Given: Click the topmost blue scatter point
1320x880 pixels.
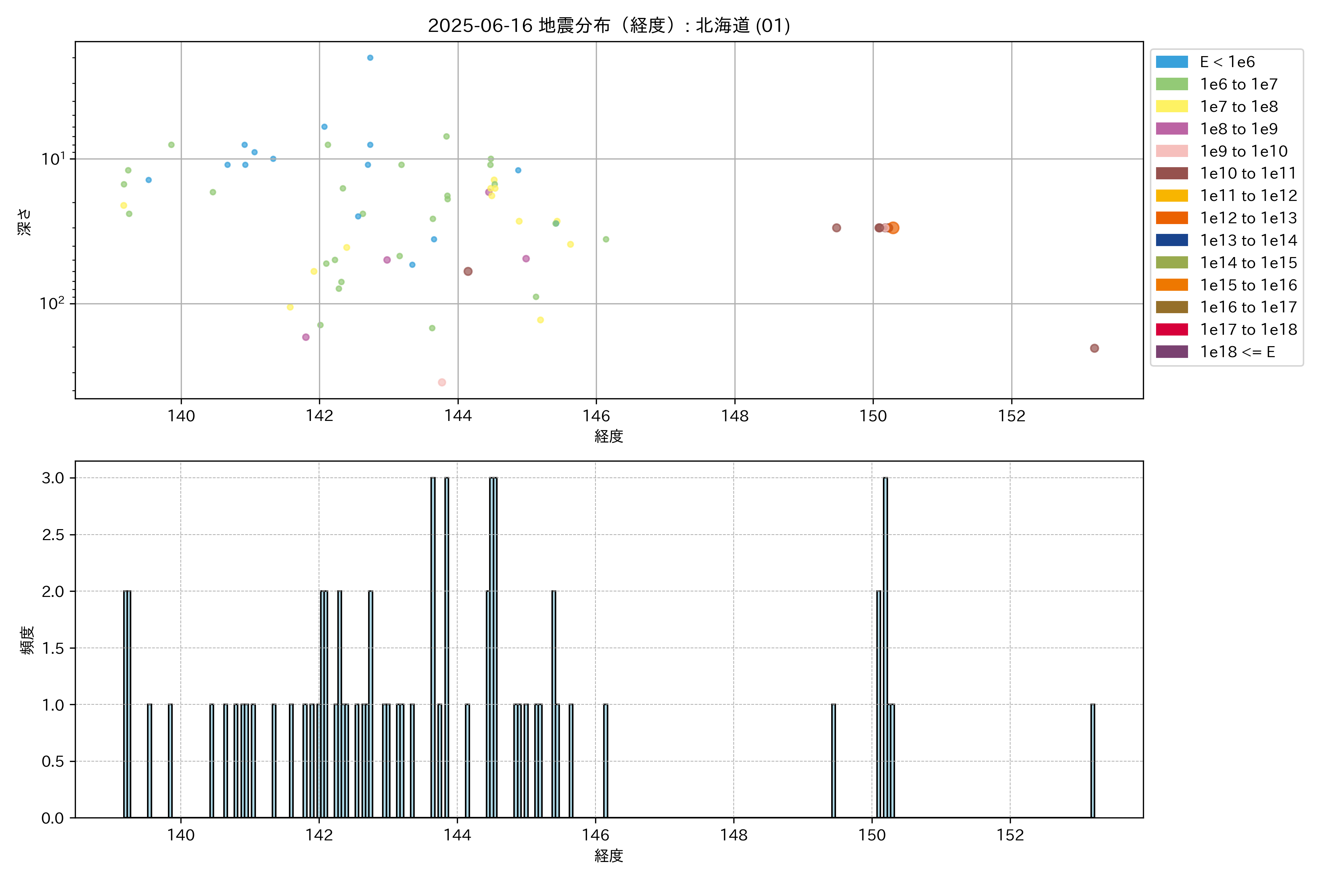Looking at the screenshot, I should click(x=370, y=58).
